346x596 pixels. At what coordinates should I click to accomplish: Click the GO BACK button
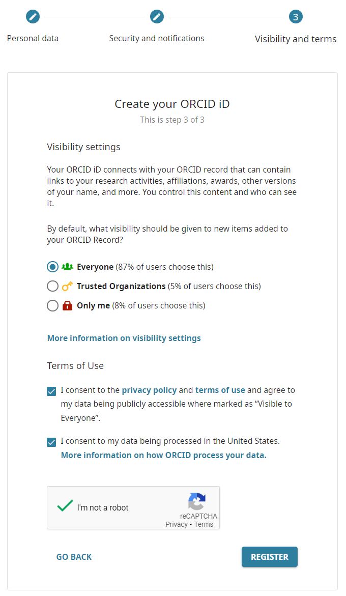[74, 557]
